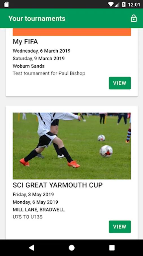The image size is (143, 256).
Task: Tap the battery status icon
Action: click(x=124, y=4)
